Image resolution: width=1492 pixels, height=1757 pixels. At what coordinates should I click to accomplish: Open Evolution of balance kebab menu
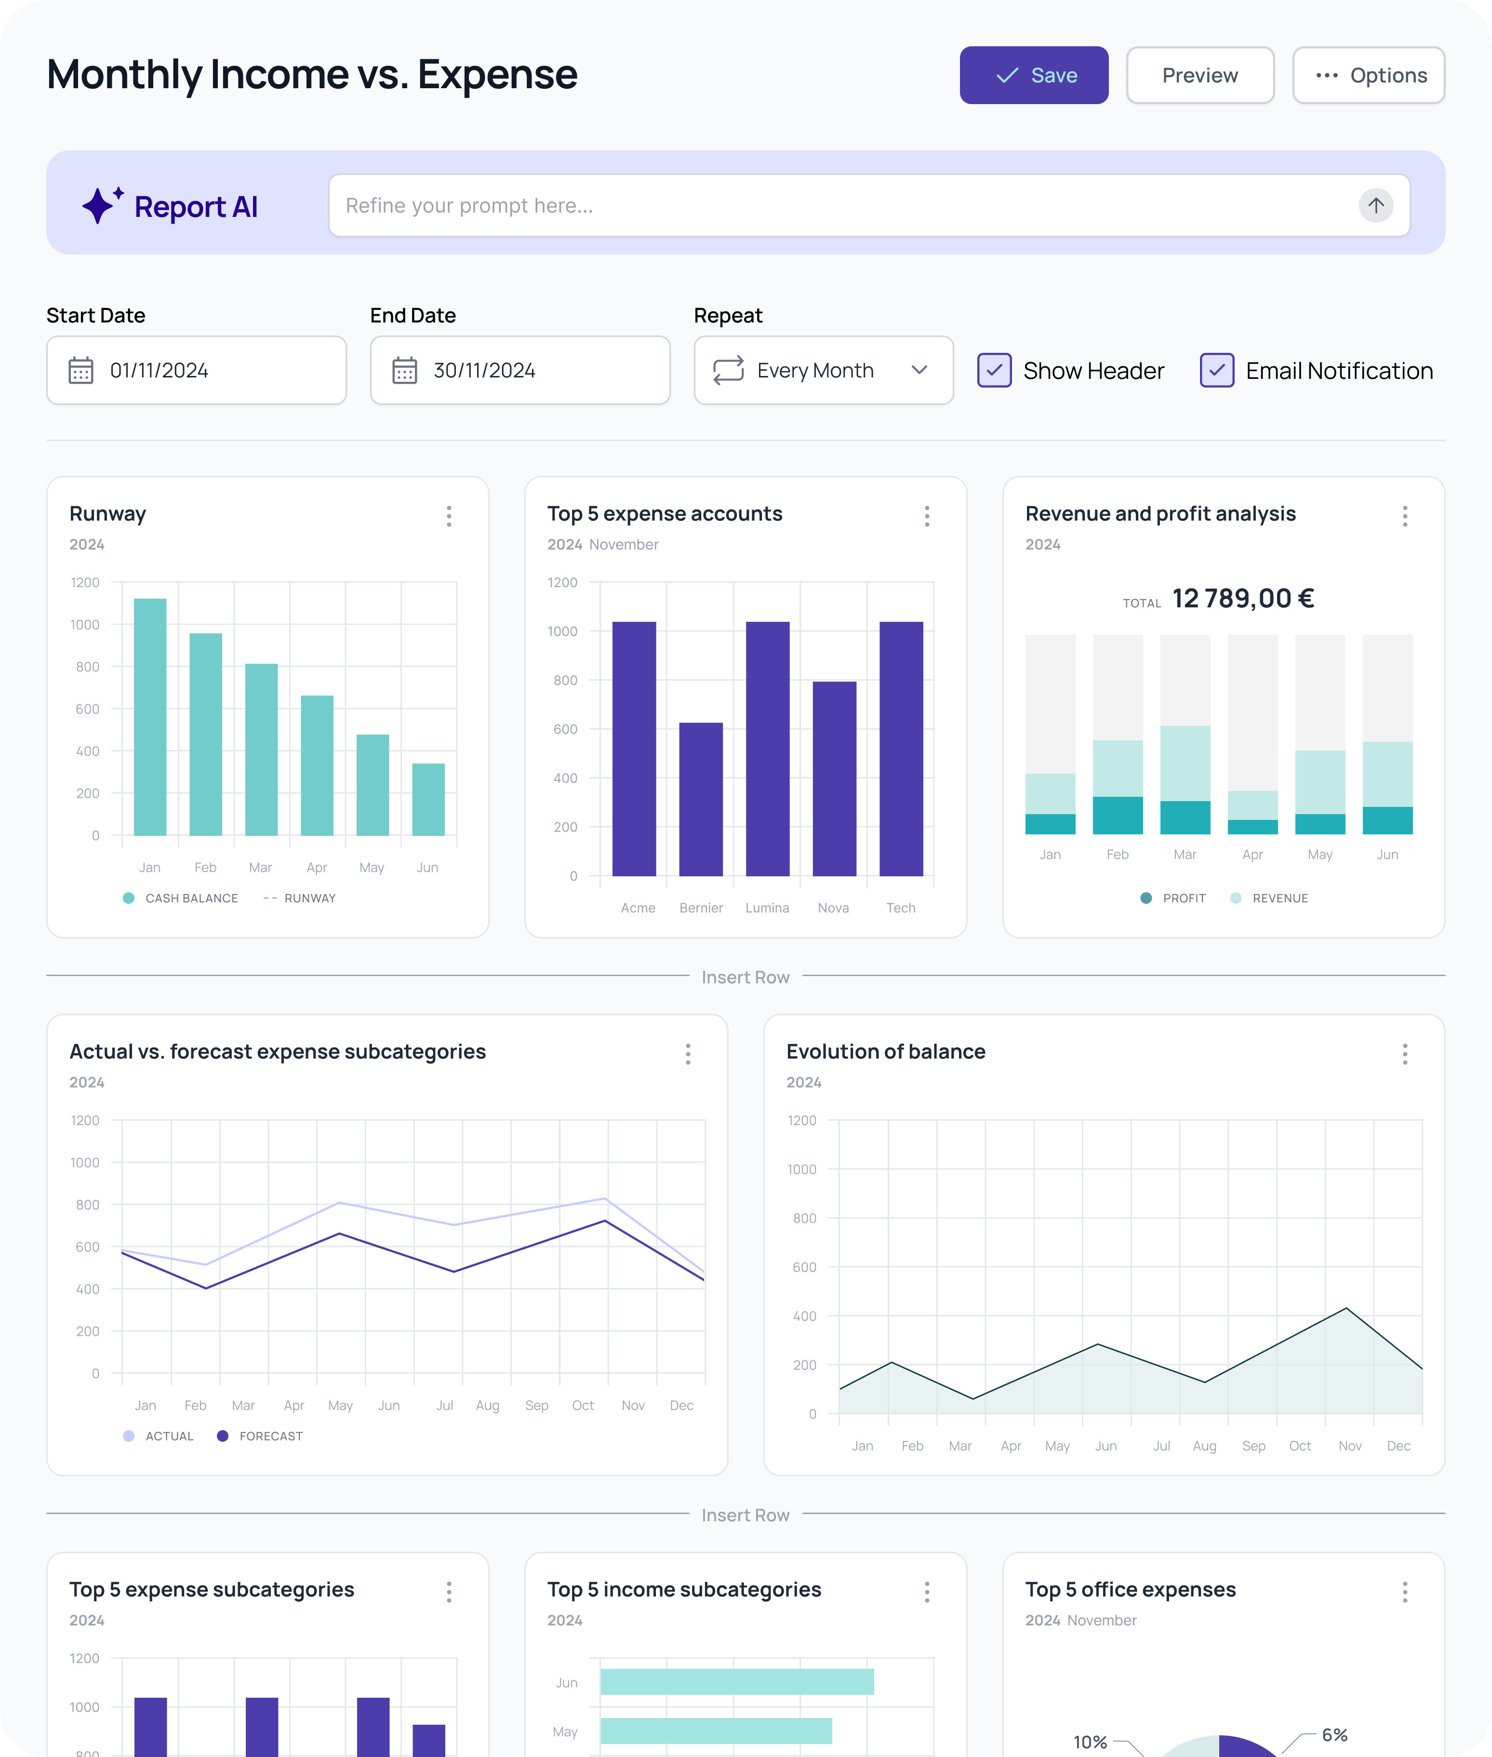coord(1405,1054)
